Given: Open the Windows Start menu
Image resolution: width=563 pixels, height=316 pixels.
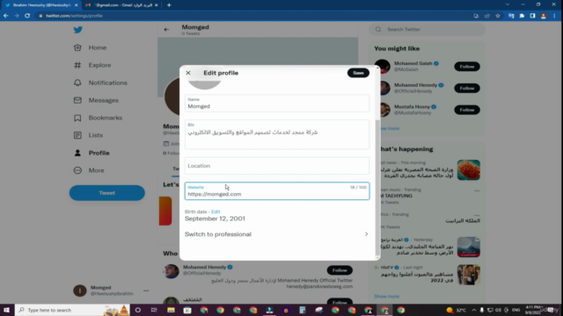Looking at the screenshot, I should click(x=6, y=310).
